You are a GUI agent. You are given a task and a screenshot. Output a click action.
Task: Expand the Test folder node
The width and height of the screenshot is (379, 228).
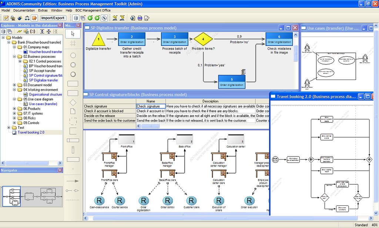pos(9,127)
